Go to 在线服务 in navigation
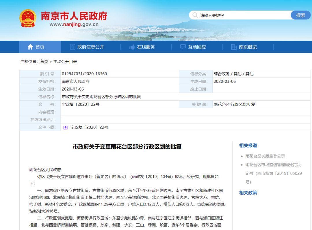Viewport: 312px width, 230px height. coord(146,47)
